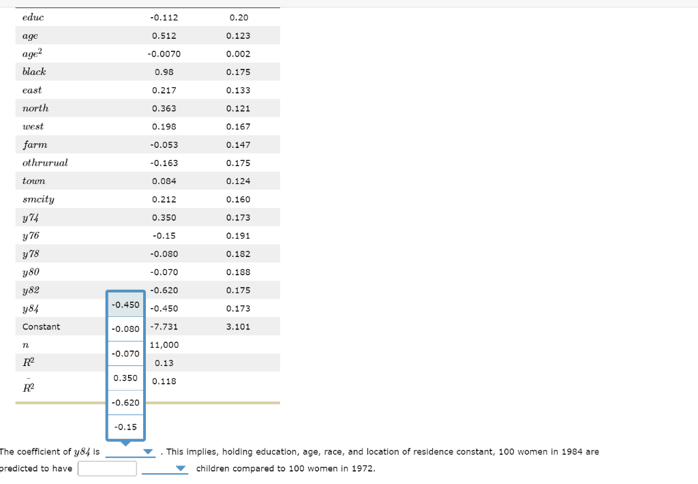Click the R-squared value 0.13
Image resolution: width=698 pixels, height=484 pixels.
click(164, 363)
